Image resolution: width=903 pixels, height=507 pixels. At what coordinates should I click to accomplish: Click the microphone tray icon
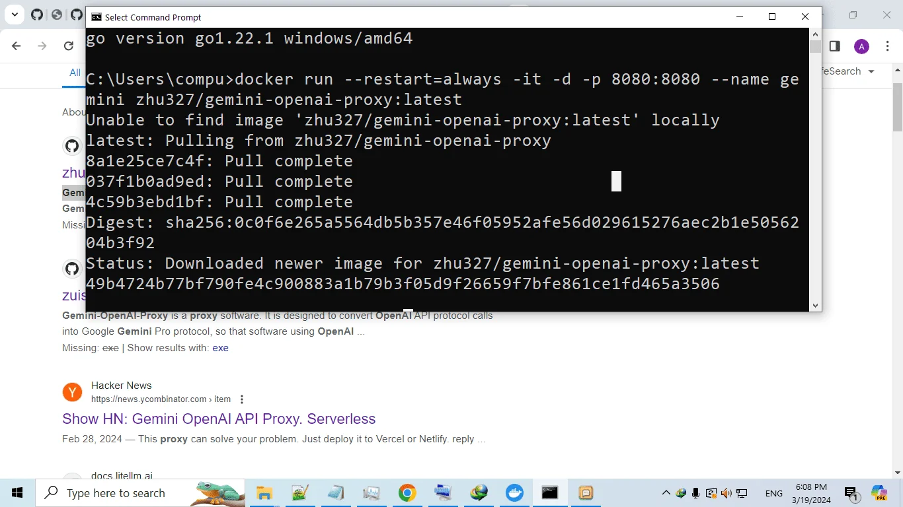point(696,493)
